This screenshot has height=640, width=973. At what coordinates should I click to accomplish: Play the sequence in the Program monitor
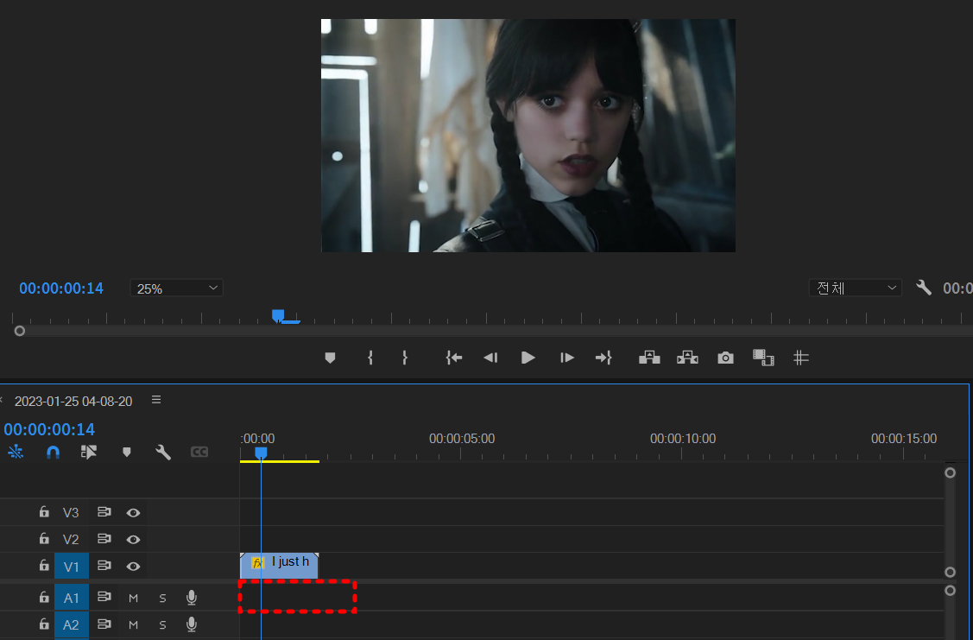coord(528,358)
